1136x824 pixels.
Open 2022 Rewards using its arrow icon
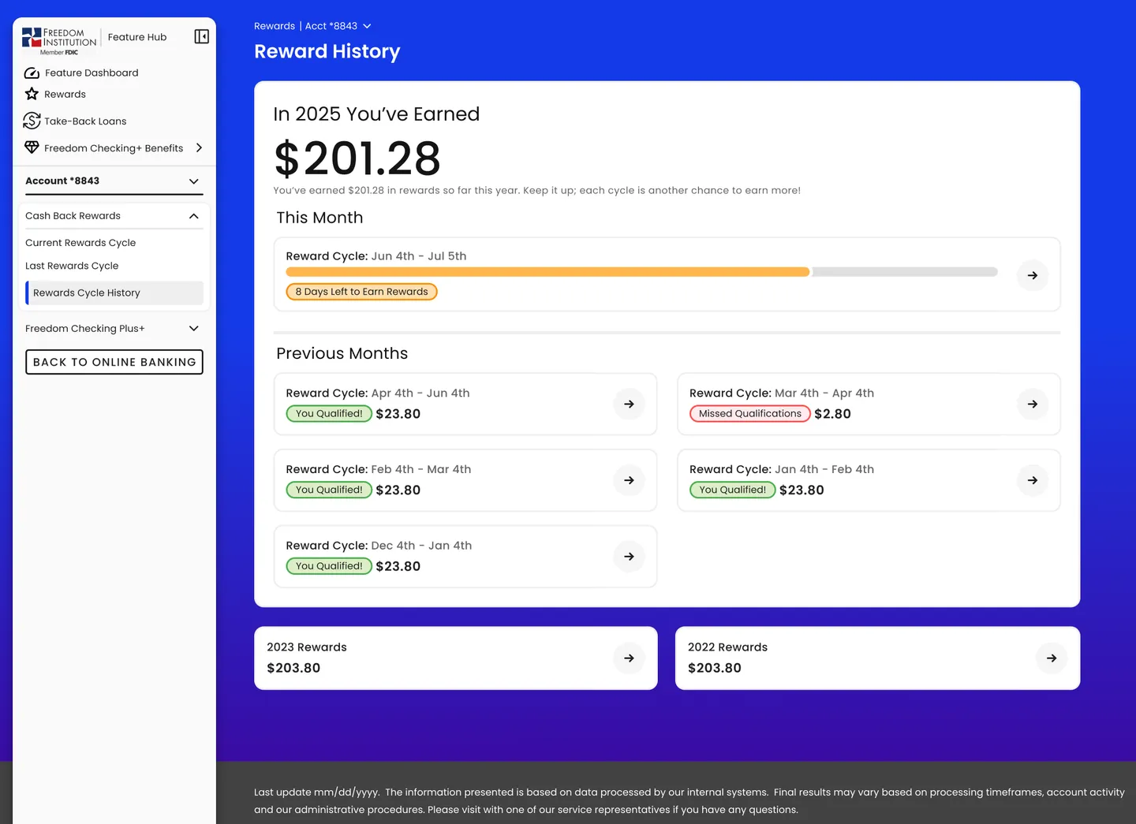[1051, 658]
